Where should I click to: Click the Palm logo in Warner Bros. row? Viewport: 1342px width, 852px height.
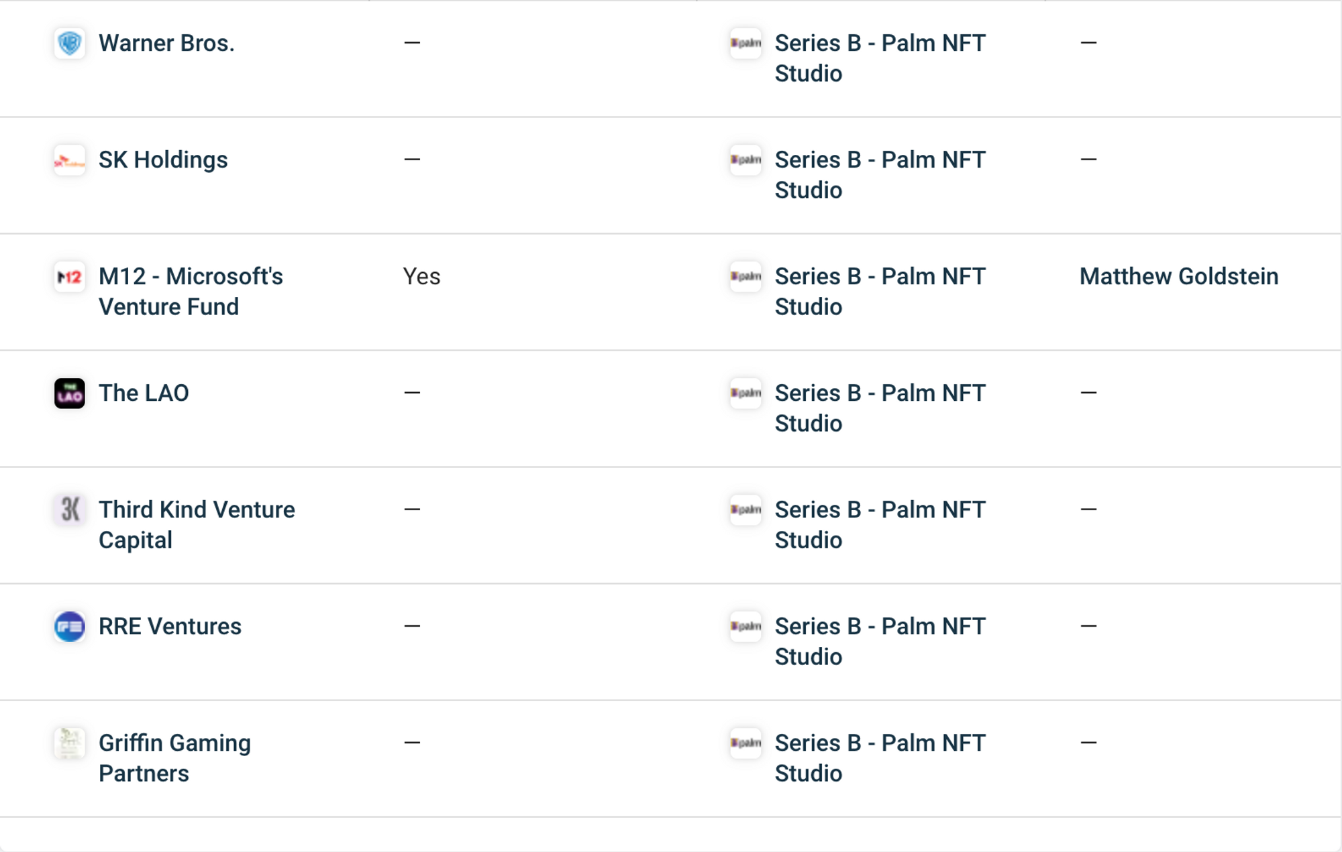click(x=745, y=43)
